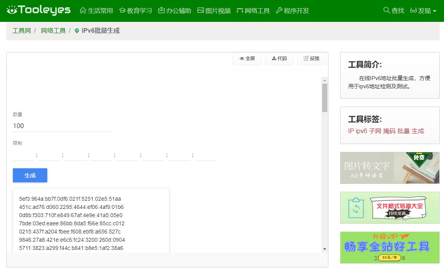Click the 数量 input field showing 100
This screenshot has width=444, height=271.
(62, 126)
